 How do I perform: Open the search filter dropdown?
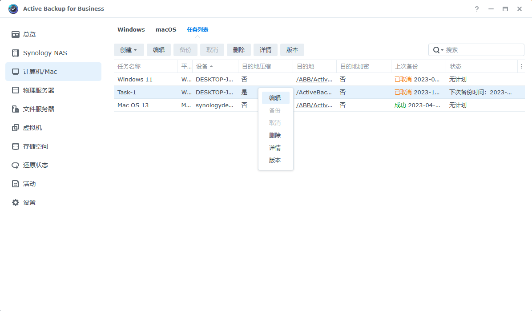440,50
